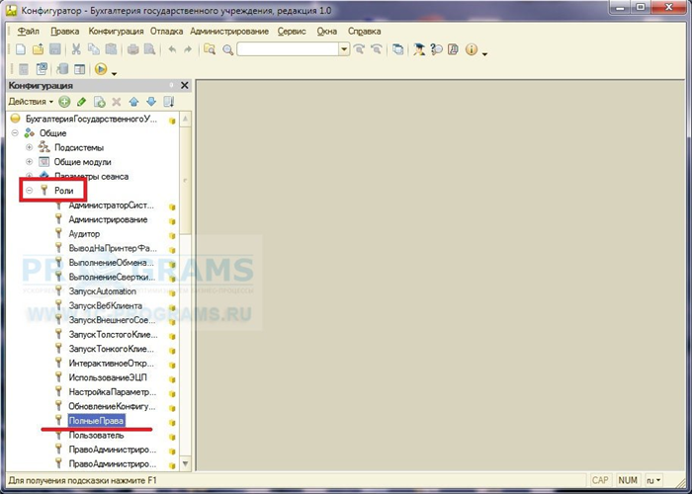
Task: Click the find previous icon before windows icon
Action: pos(376,49)
